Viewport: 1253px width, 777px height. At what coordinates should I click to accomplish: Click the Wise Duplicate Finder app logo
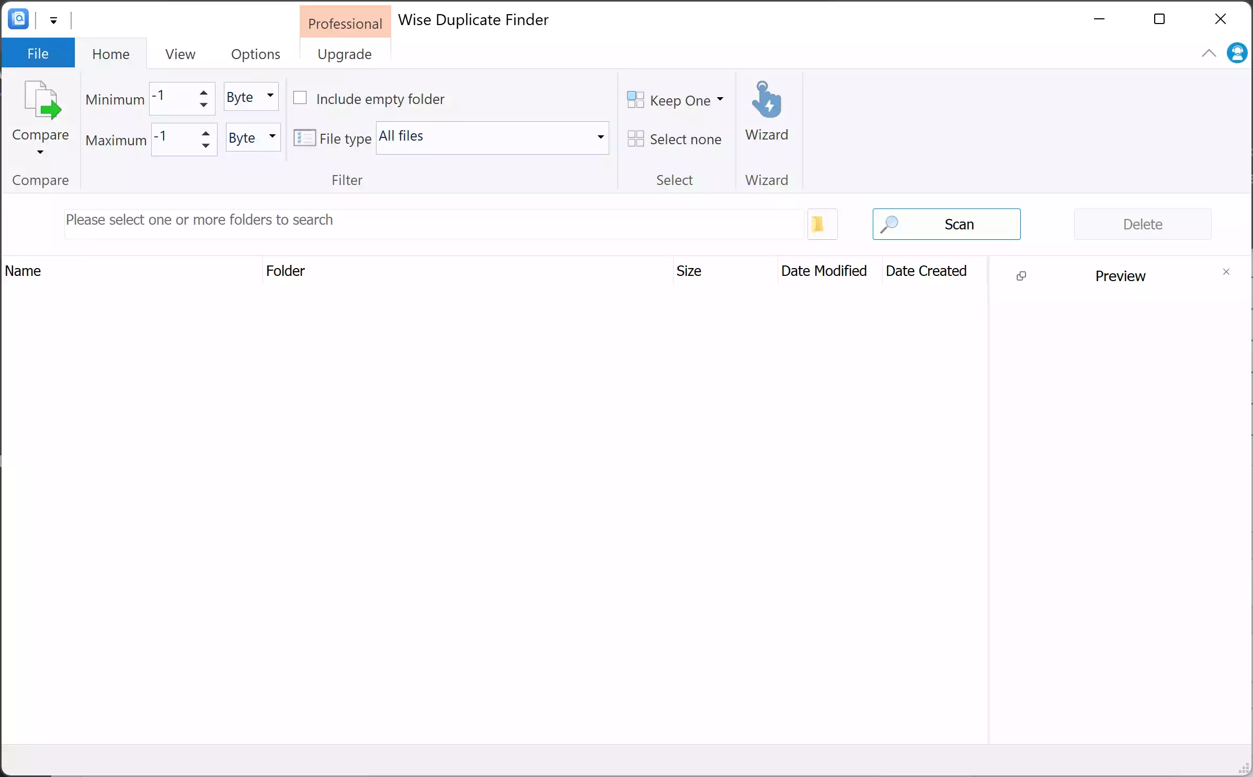coord(18,19)
